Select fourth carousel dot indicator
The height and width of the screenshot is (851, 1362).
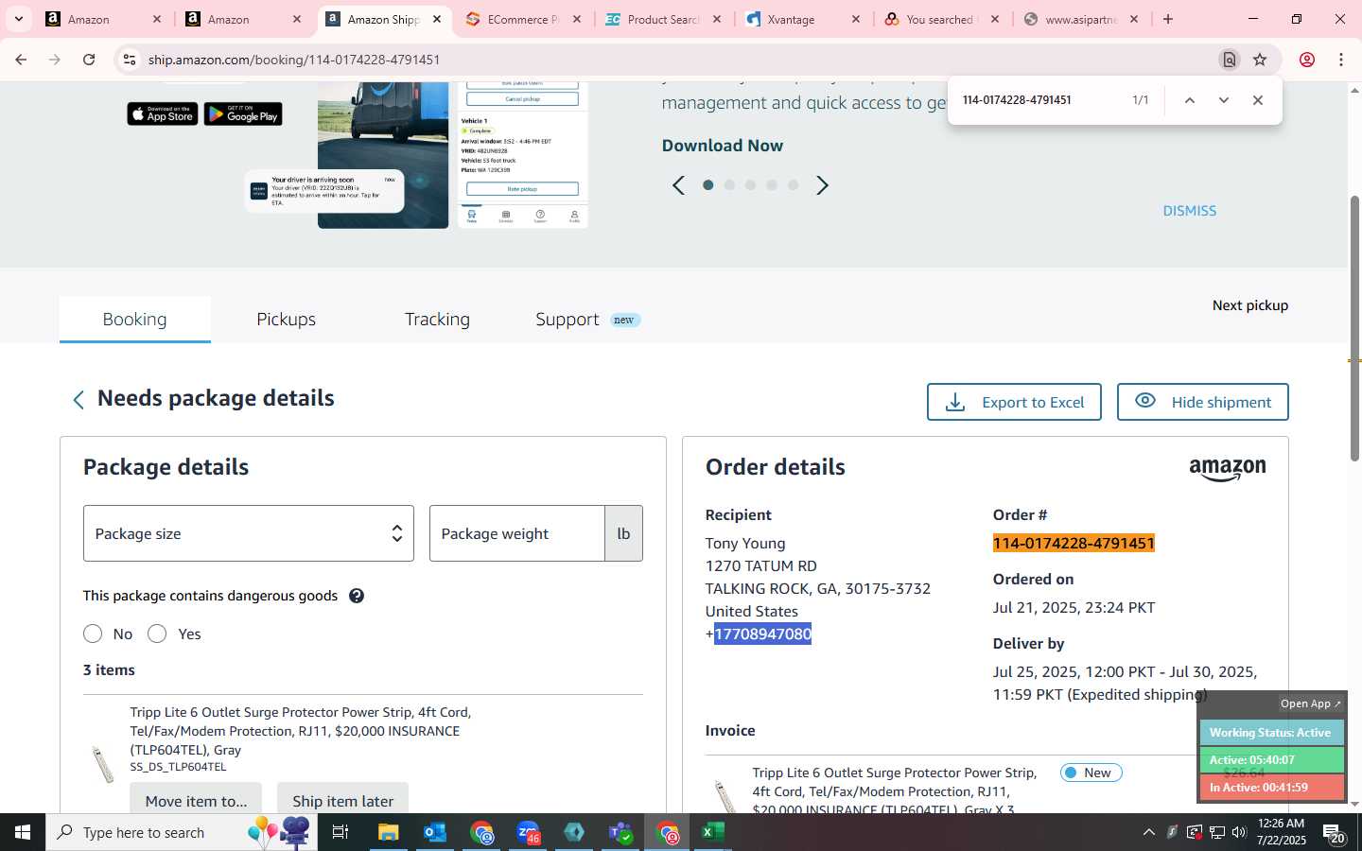coord(772,185)
